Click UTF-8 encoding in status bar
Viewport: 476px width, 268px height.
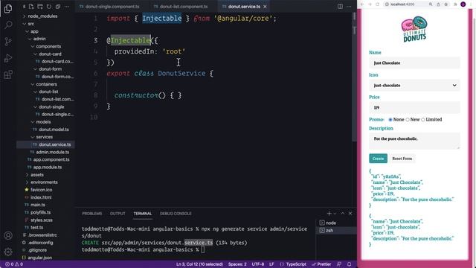pos(258,264)
